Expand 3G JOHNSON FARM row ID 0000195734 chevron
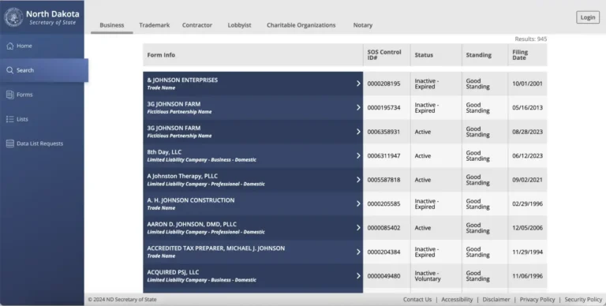This screenshot has width=606, height=306. pyautogui.click(x=358, y=107)
